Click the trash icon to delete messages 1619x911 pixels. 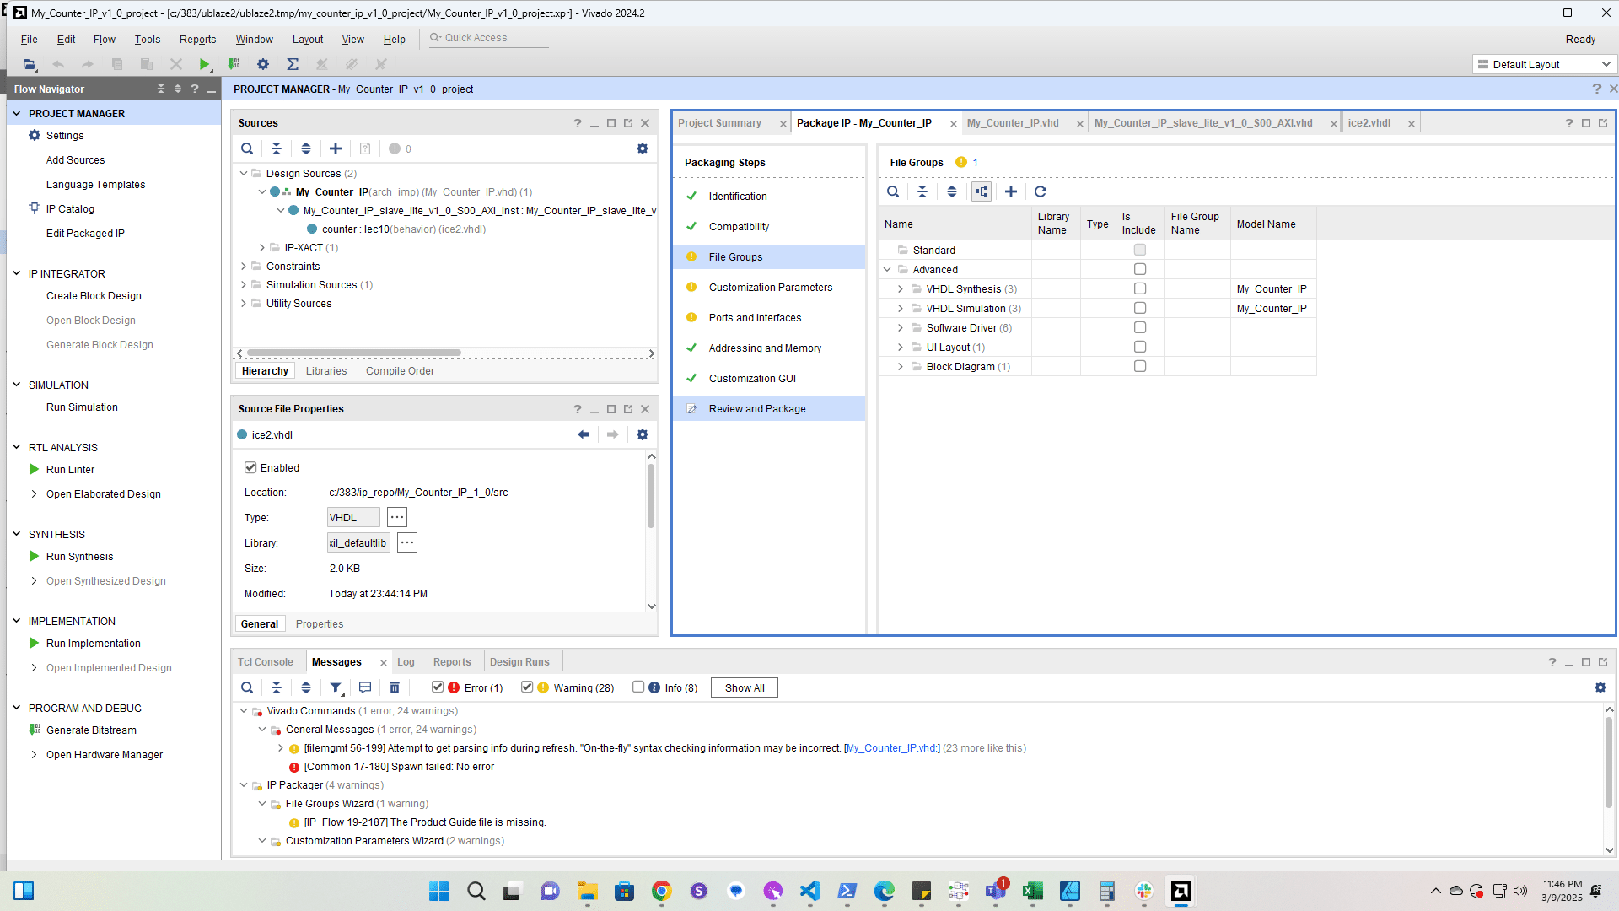395,687
